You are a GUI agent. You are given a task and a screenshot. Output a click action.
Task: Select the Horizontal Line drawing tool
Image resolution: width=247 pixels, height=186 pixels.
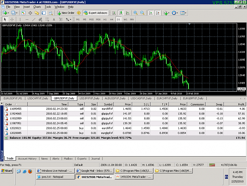click(x=27, y=19)
